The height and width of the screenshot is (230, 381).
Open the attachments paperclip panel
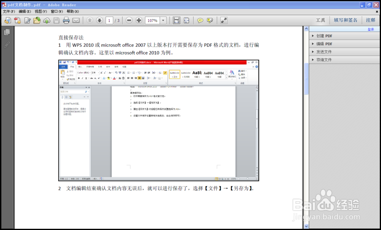(x=7, y=45)
